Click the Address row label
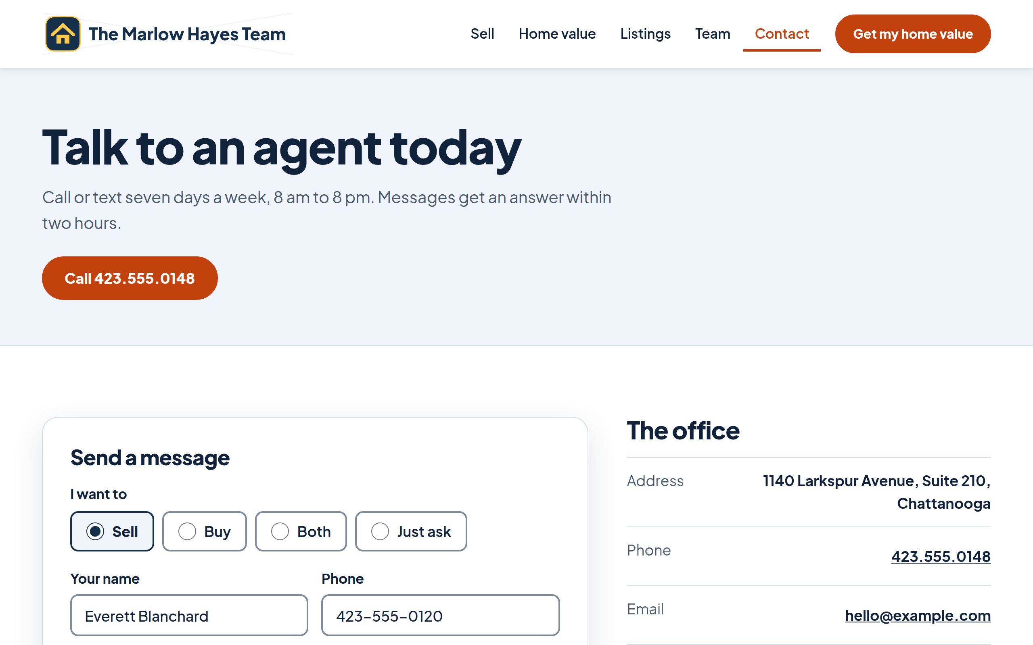The height and width of the screenshot is (645, 1033). click(655, 481)
